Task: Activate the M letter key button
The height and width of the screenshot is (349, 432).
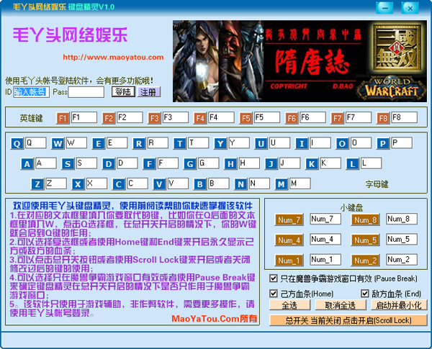Action: (282, 184)
